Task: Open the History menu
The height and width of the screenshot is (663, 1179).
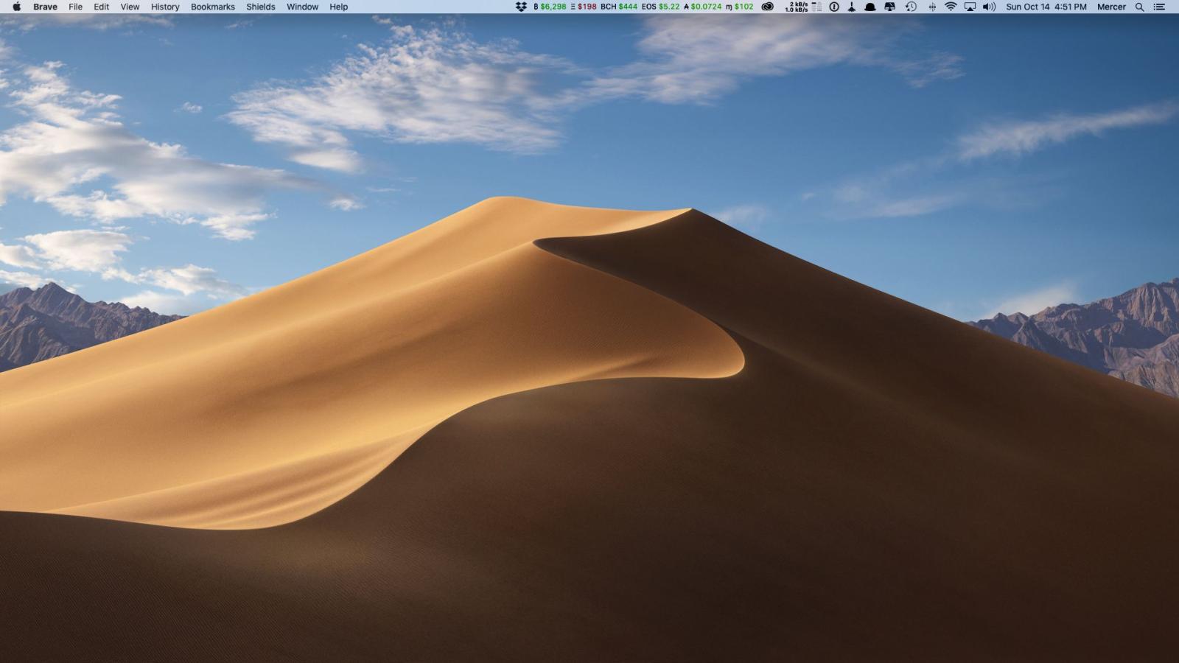Action: tap(164, 7)
